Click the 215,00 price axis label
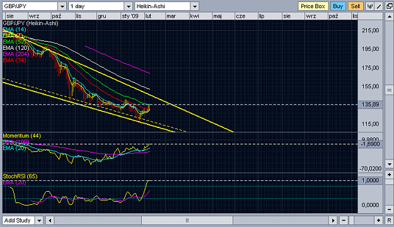 click(371, 30)
